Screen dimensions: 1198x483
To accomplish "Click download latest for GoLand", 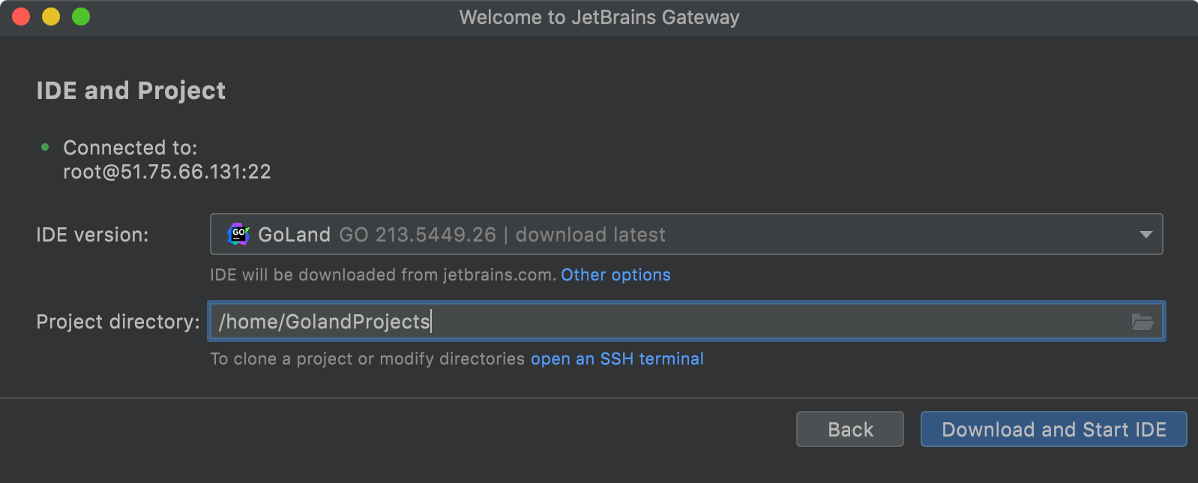I will pyautogui.click(x=589, y=234).
